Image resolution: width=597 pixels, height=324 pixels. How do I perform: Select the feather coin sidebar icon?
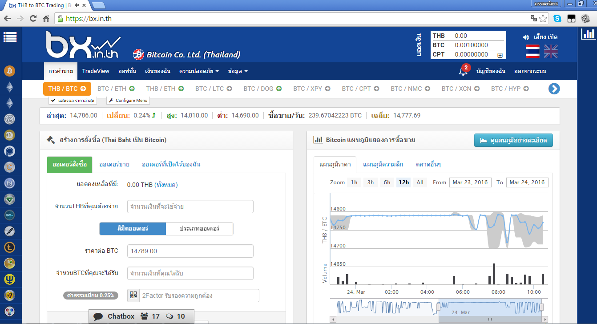tap(9, 231)
